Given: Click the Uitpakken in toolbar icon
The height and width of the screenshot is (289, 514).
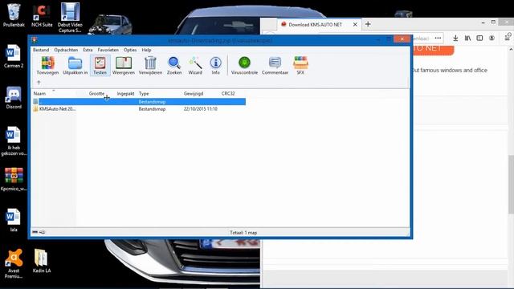Looking at the screenshot, I should (75, 65).
